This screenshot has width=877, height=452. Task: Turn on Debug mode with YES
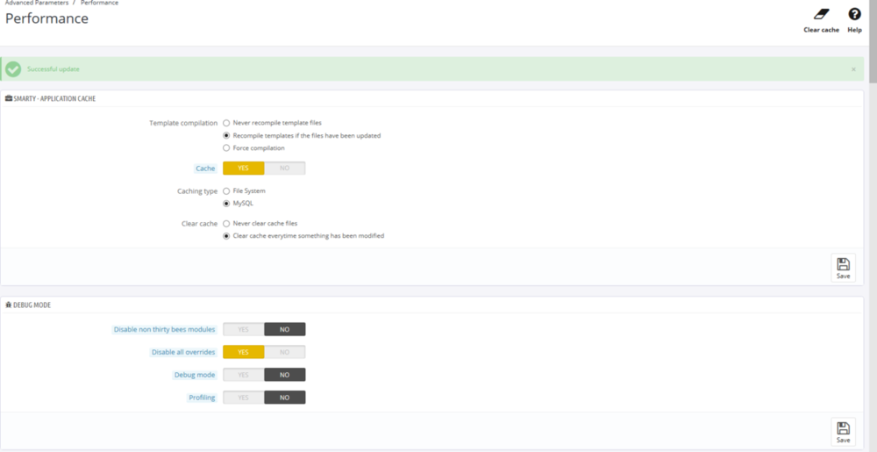[243, 375]
